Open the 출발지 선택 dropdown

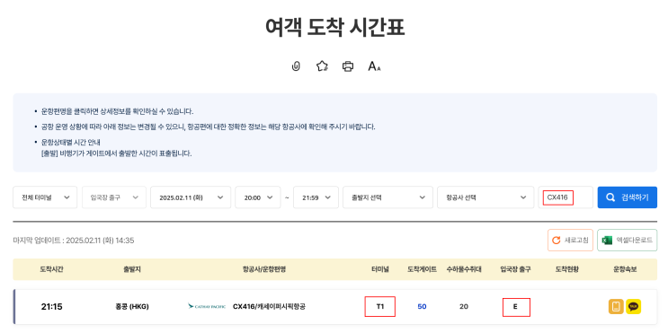click(x=387, y=197)
